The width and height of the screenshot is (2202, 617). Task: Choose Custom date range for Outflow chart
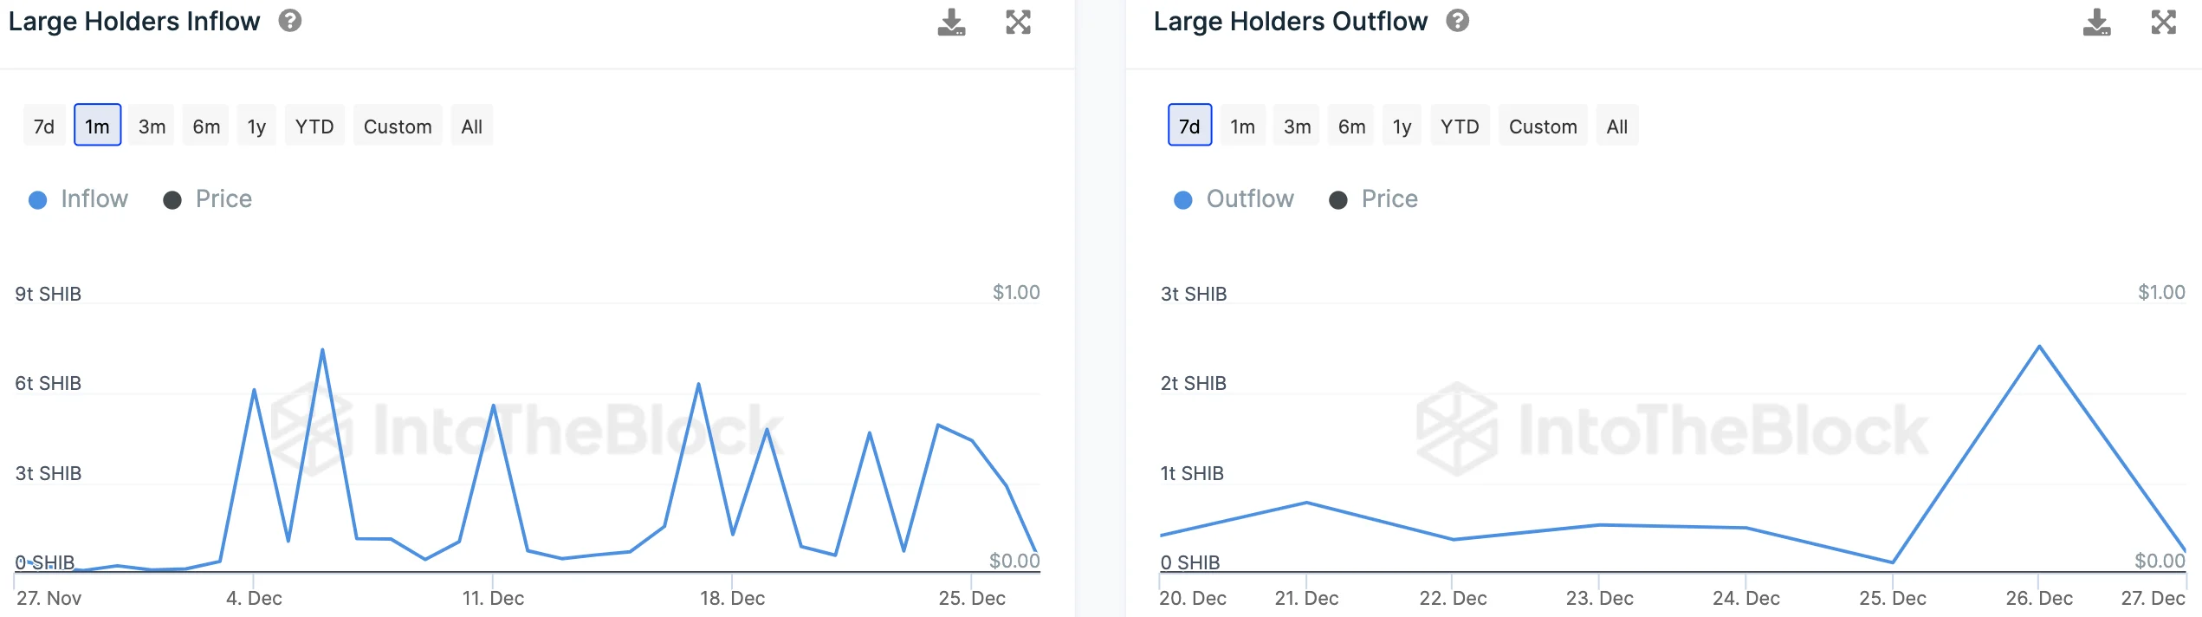1543,127
